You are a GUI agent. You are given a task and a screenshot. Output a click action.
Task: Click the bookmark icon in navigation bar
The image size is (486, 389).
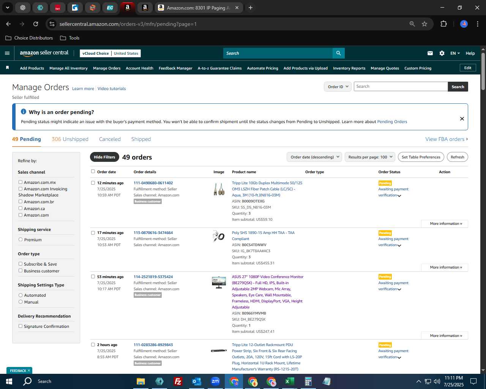click(7, 68)
